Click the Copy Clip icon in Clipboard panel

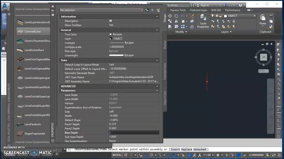click(x=271, y=21)
